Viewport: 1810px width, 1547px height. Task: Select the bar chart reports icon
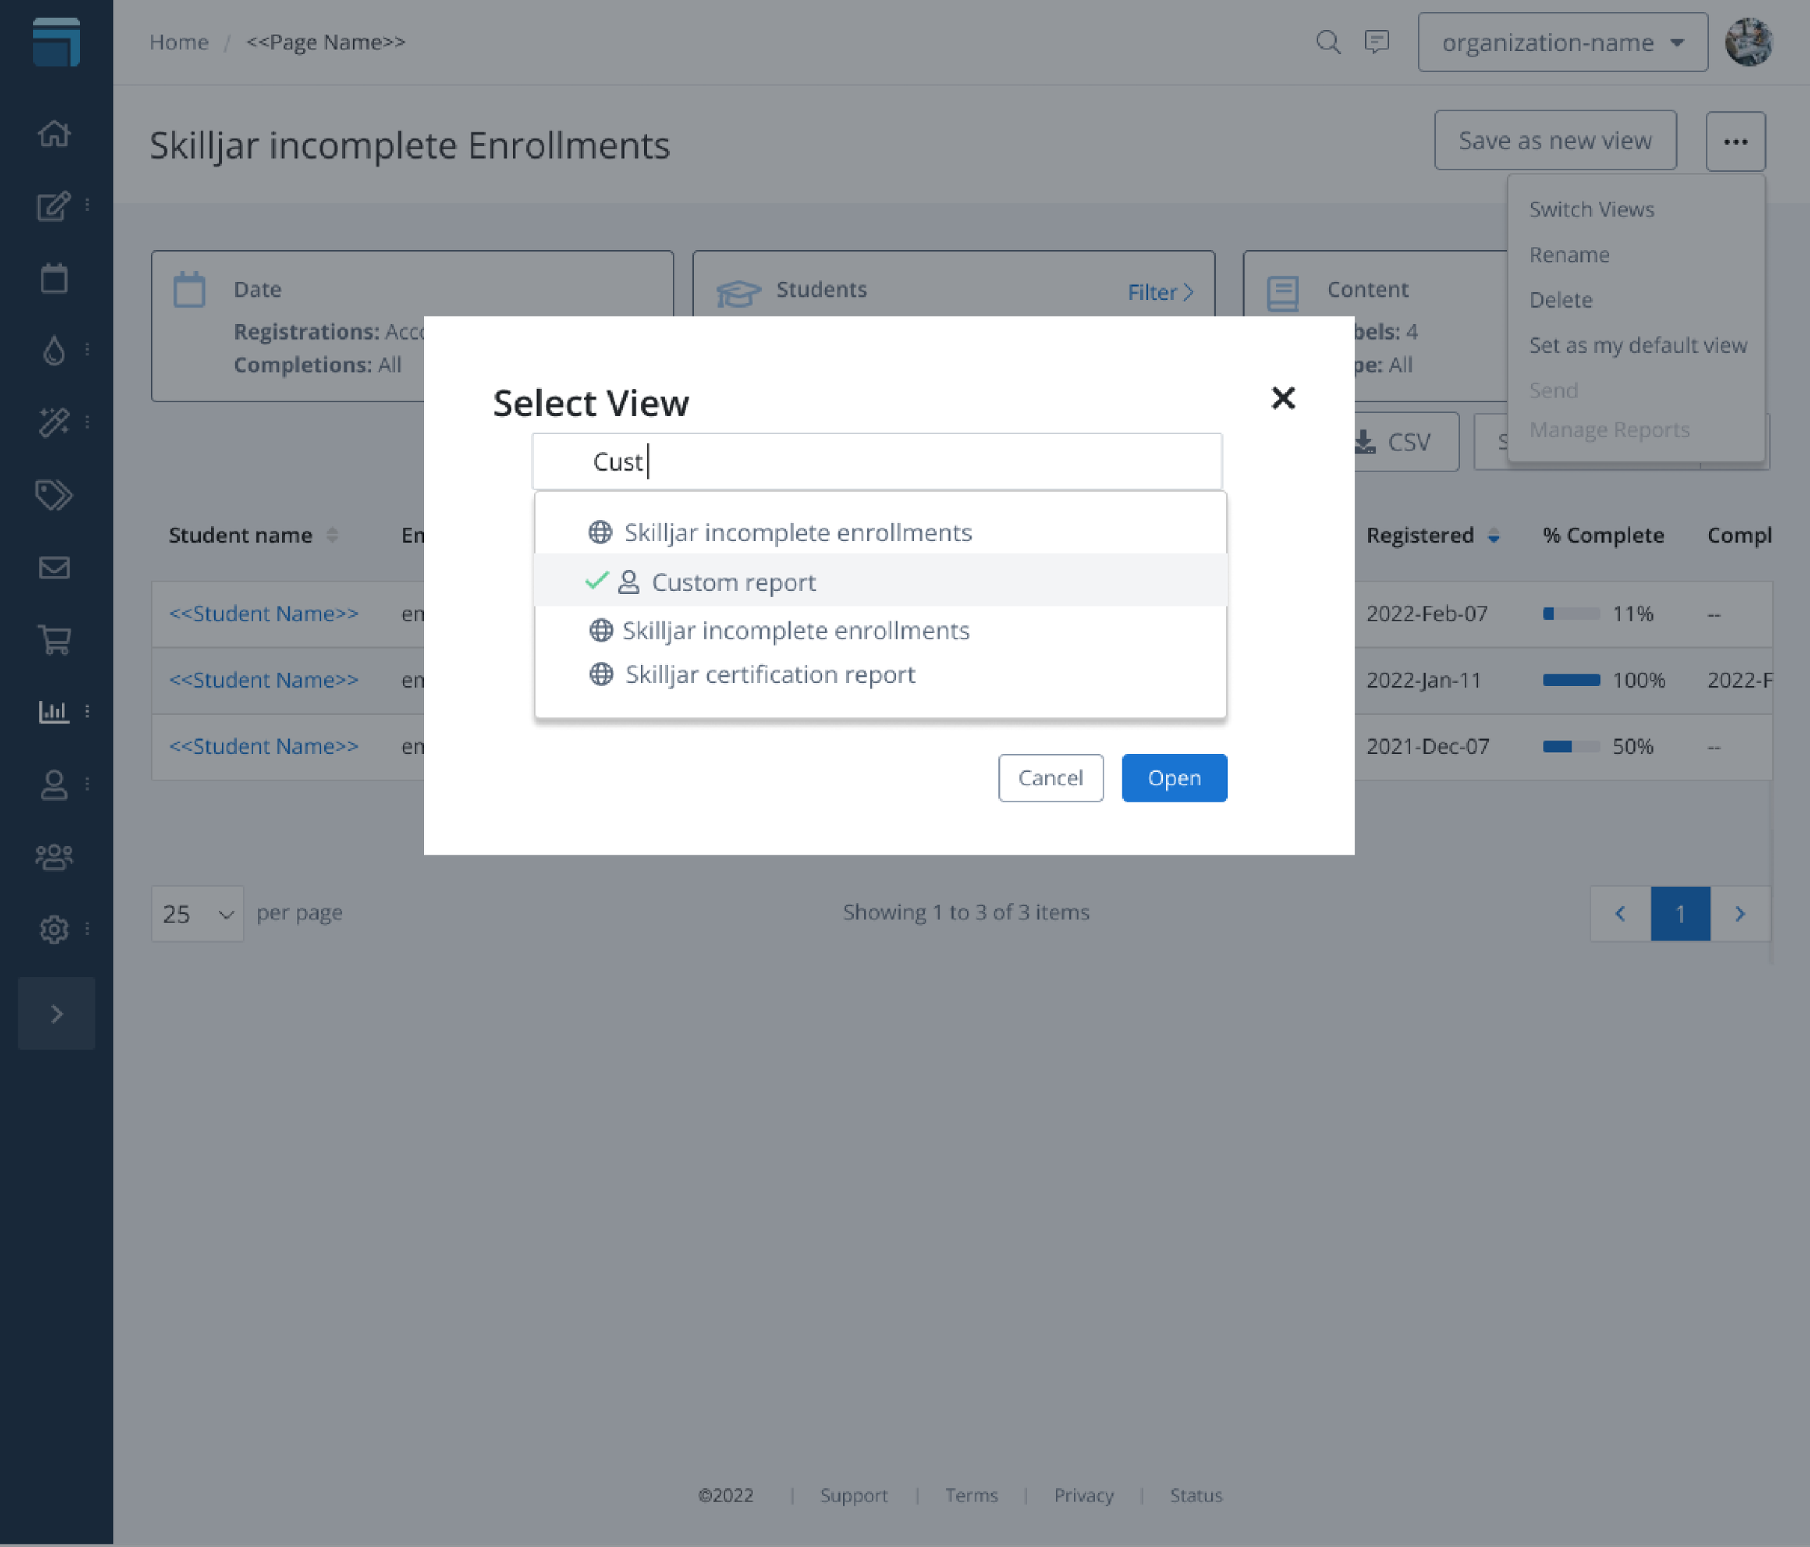54,711
